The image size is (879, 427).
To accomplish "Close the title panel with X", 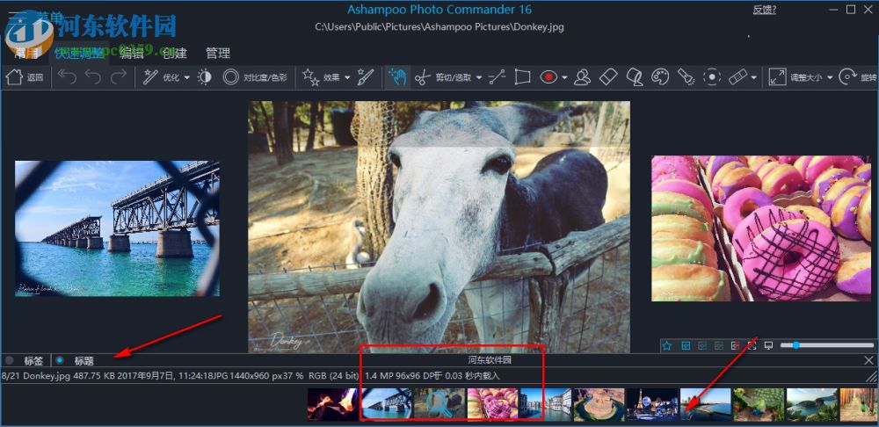I will pyautogui.click(x=869, y=360).
